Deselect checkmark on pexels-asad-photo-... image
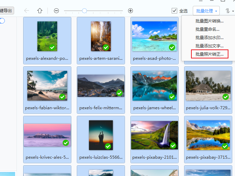The image size is (235, 176). pyautogui.click(x=172, y=47)
